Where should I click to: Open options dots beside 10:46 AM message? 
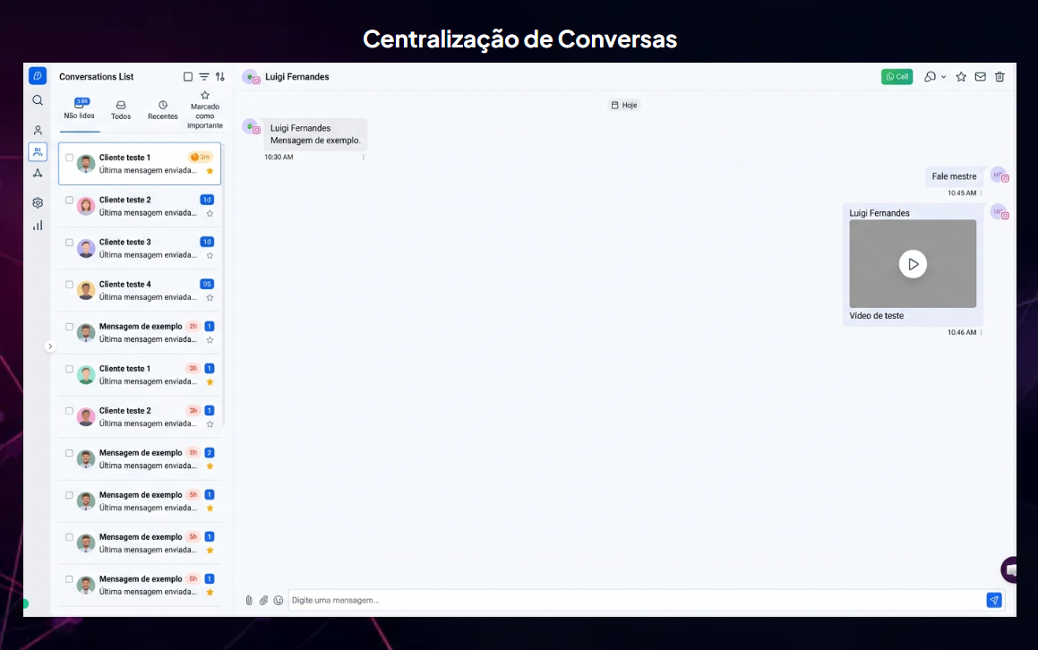click(981, 332)
